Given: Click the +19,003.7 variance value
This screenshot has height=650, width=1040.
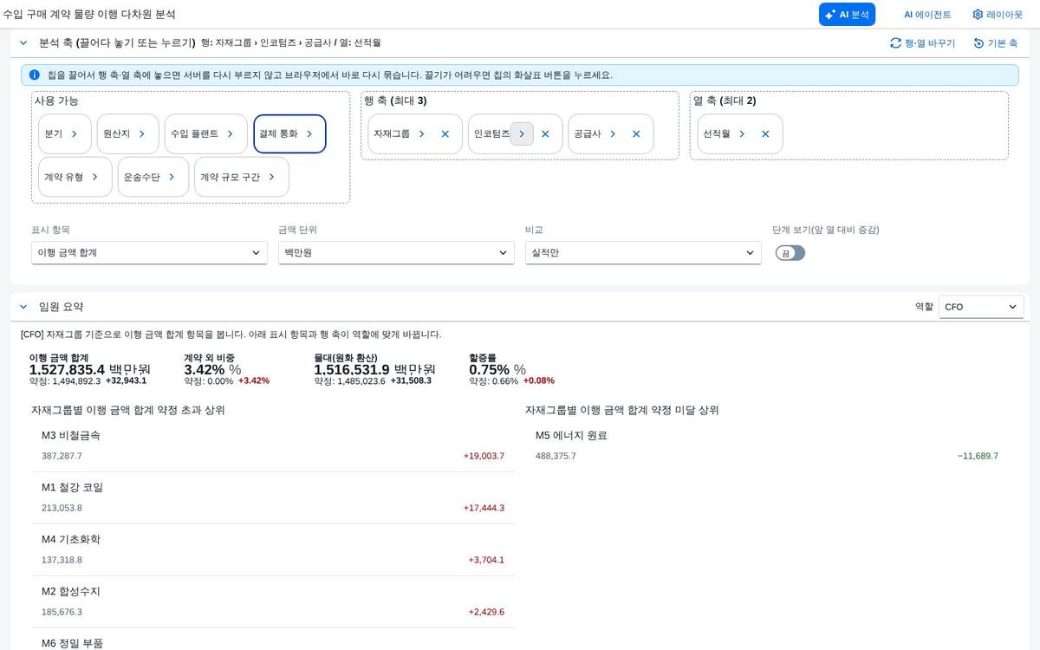Looking at the screenshot, I should (x=484, y=456).
